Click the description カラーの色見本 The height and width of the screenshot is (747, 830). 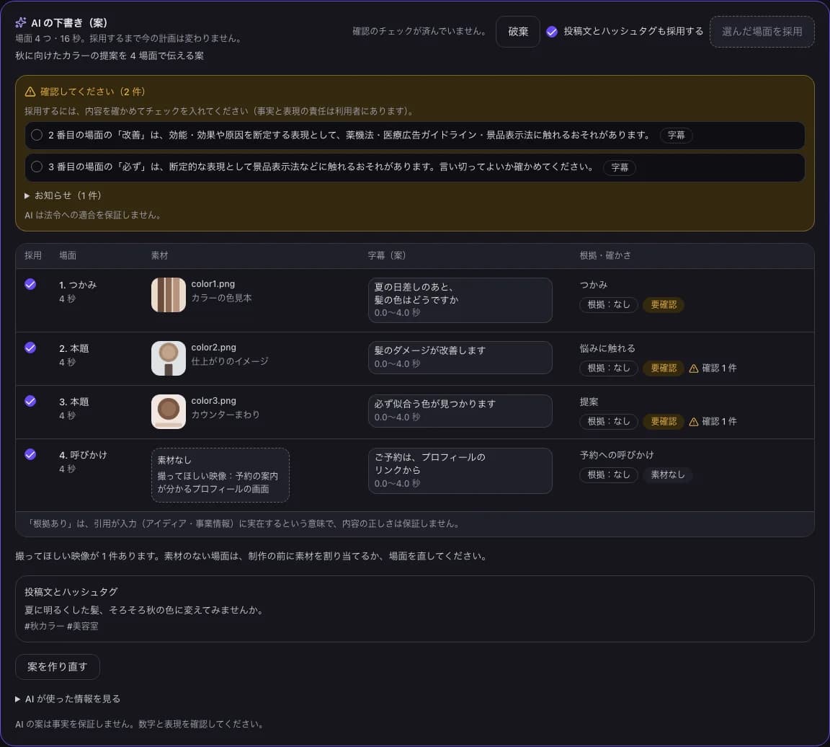tap(221, 299)
